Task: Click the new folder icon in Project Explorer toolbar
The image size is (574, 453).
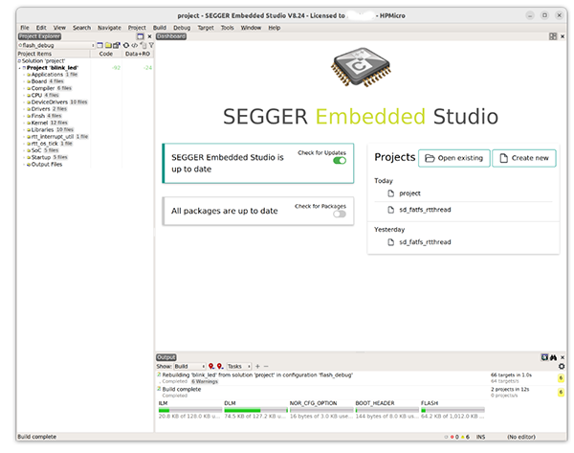Action: pos(108,45)
